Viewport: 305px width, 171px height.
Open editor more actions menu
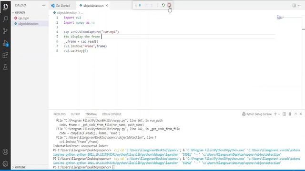pos(300,5)
